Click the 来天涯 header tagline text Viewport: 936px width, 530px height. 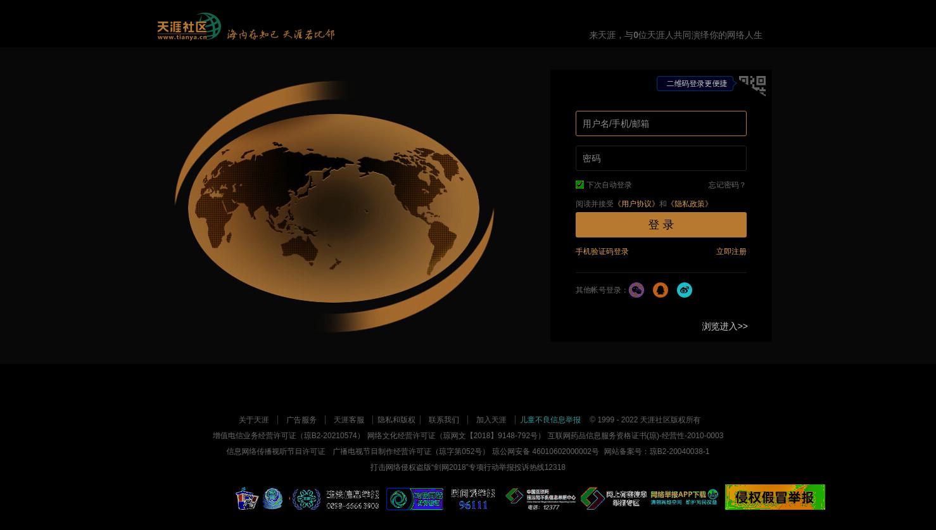[x=676, y=35]
